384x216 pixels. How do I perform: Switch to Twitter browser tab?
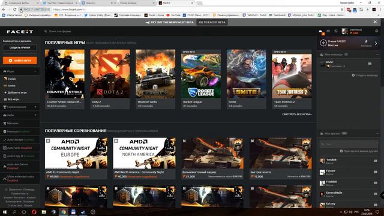59,3
